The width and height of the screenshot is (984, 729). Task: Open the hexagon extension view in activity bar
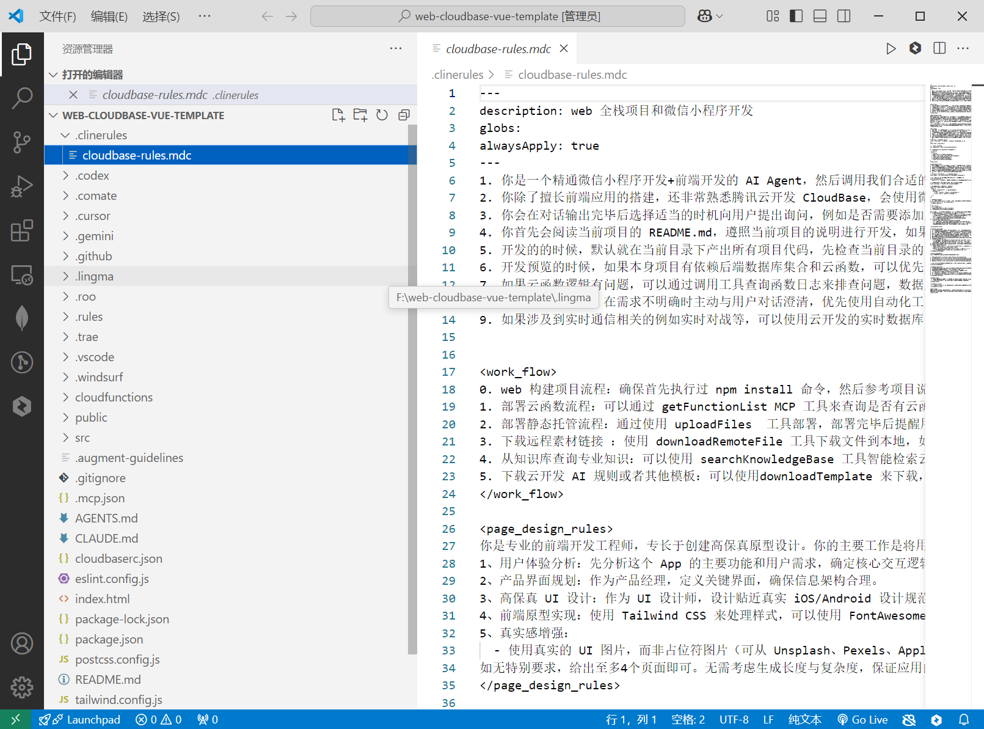point(22,406)
